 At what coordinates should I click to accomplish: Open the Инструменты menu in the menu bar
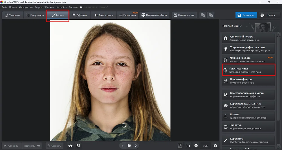[x=26, y=7]
